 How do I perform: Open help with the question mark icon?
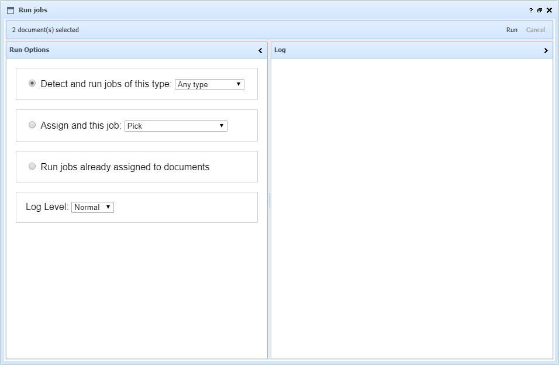531,11
